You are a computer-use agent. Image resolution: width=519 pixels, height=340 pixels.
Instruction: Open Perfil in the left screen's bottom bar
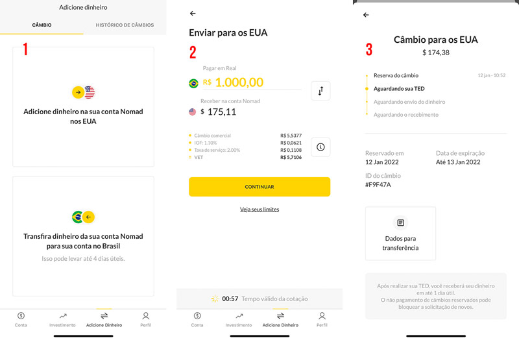pyautogui.click(x=145, y=319)
